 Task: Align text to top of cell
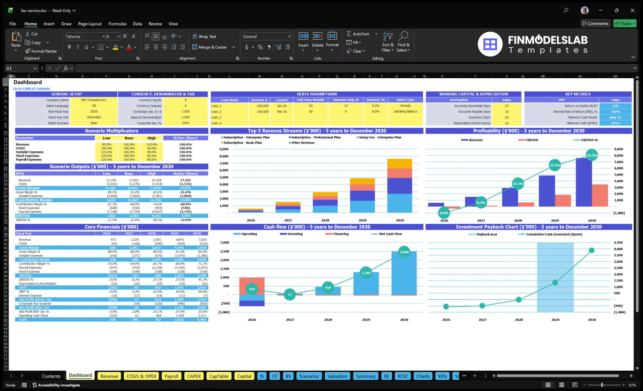point(146,36)
